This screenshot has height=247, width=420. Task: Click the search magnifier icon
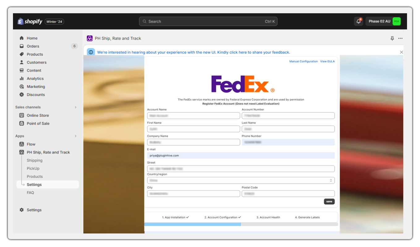pos(144,21)
